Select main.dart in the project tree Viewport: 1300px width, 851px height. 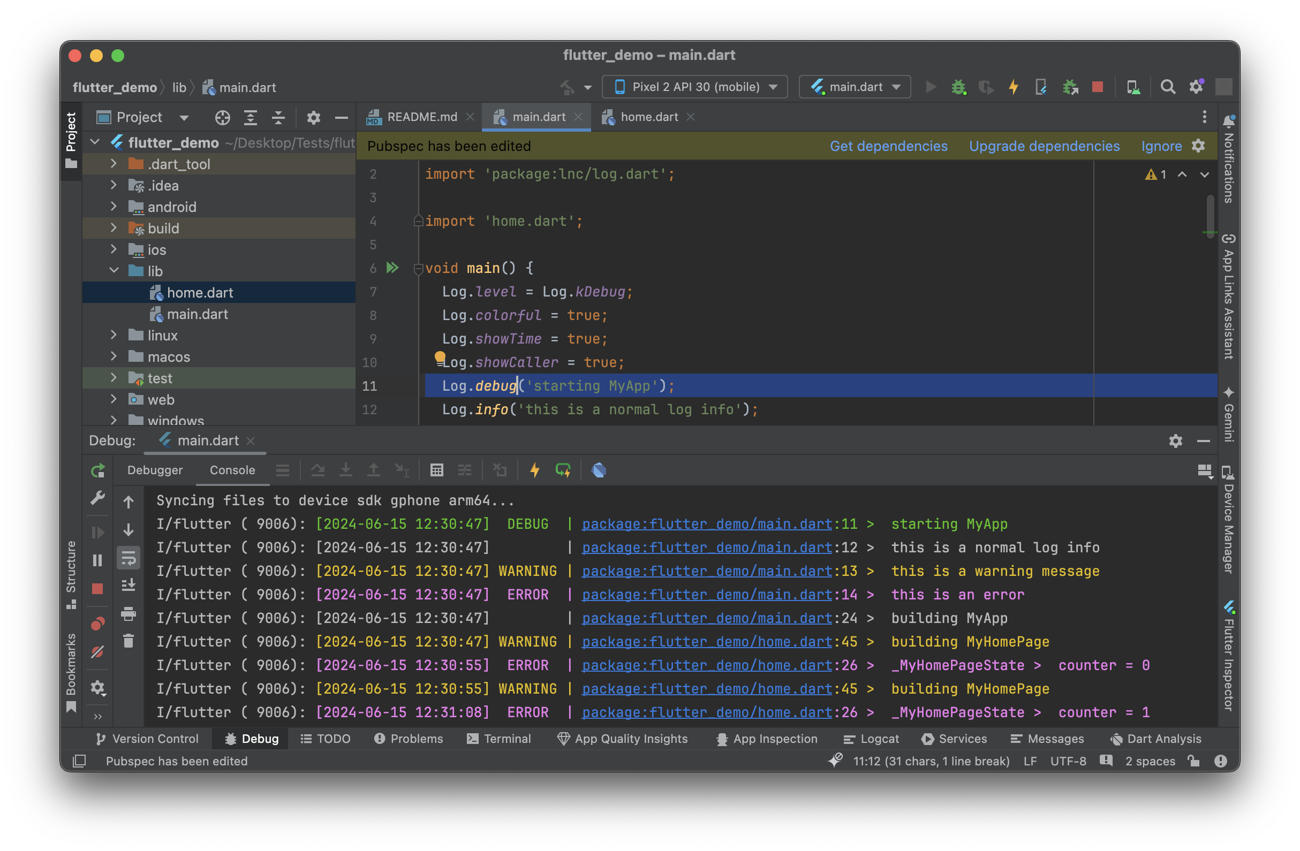pos(197,314)
